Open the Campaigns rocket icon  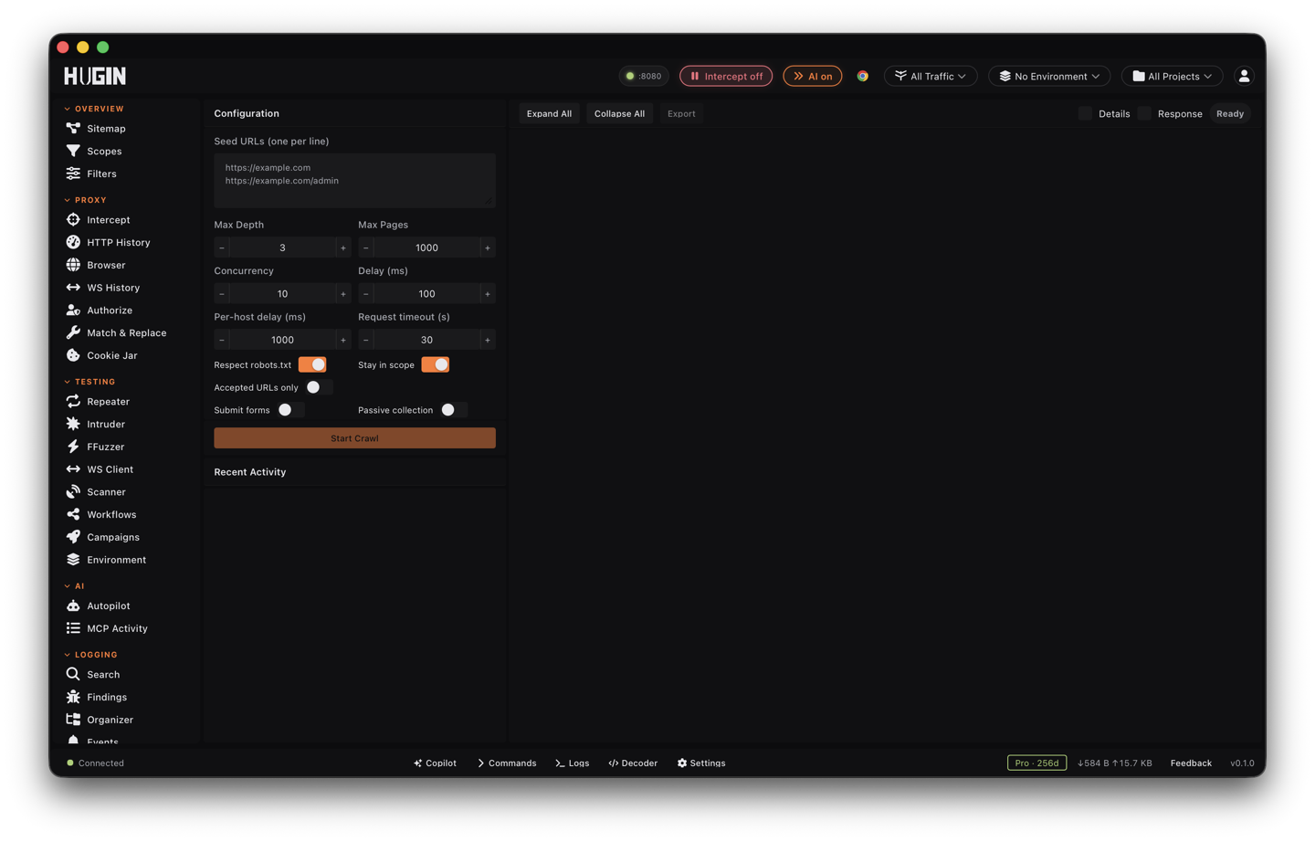tap(73, 537)
